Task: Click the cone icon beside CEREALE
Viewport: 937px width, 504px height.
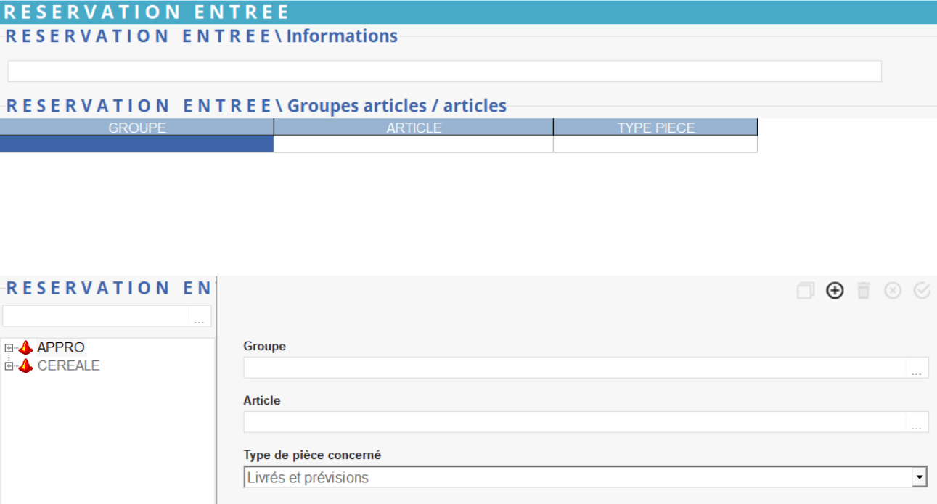Action: [x=26, y=366]
